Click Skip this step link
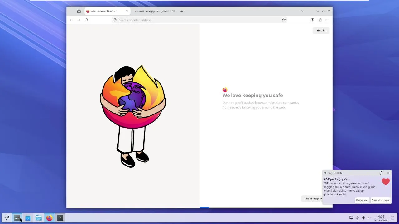The width and height of the screenshot is (399, 224). coord(313,198)
